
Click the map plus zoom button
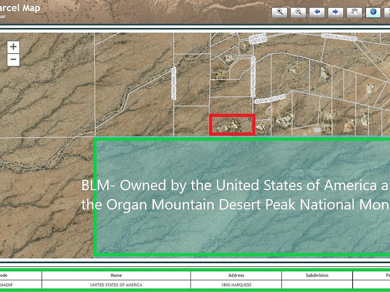[13, 47]
